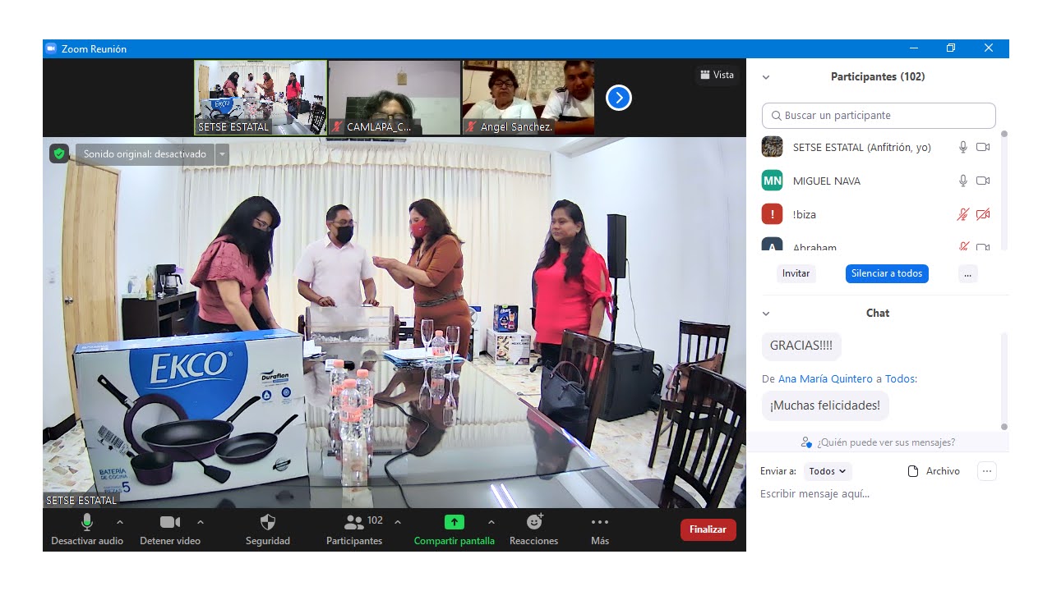The image size is (1052, 591).
Task: Open chat more options ellipsis
Action: (x=987, y=471)
